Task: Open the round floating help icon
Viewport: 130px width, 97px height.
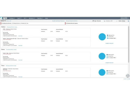Action: [x=128, y=76]
